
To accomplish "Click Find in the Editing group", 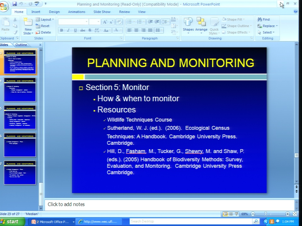I will tap(263, 19).
